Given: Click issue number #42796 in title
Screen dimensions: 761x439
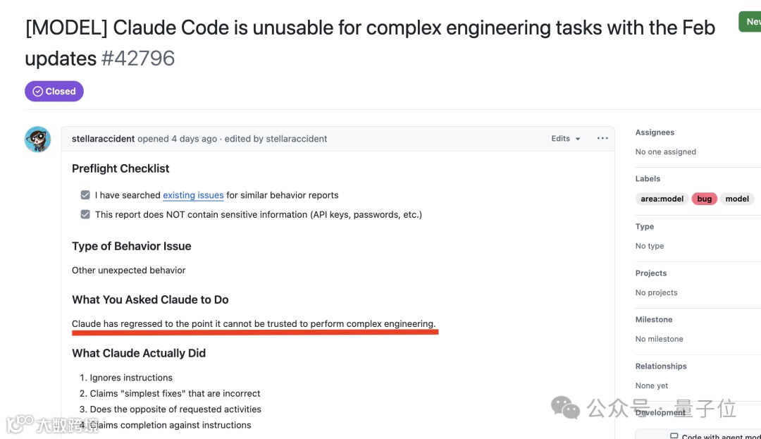Looking at the screenshot, I should pos(138,58).
